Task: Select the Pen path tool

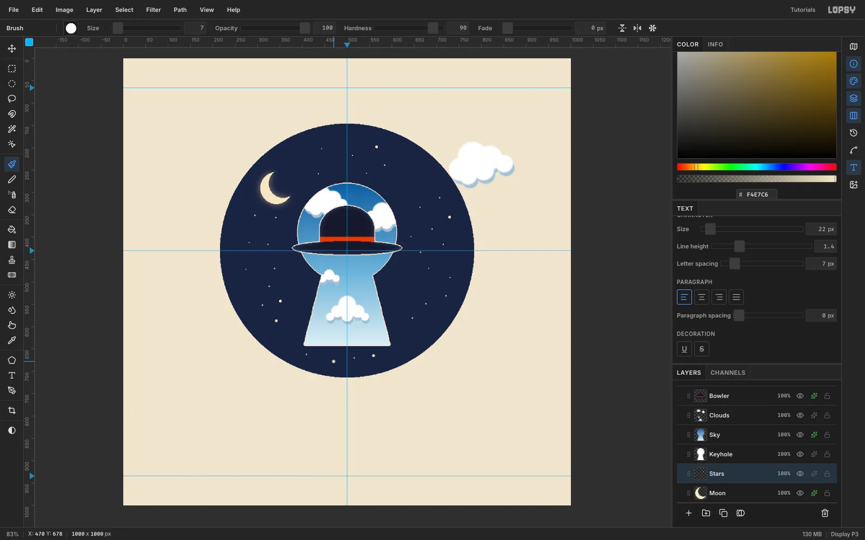Action: [12, 390]
